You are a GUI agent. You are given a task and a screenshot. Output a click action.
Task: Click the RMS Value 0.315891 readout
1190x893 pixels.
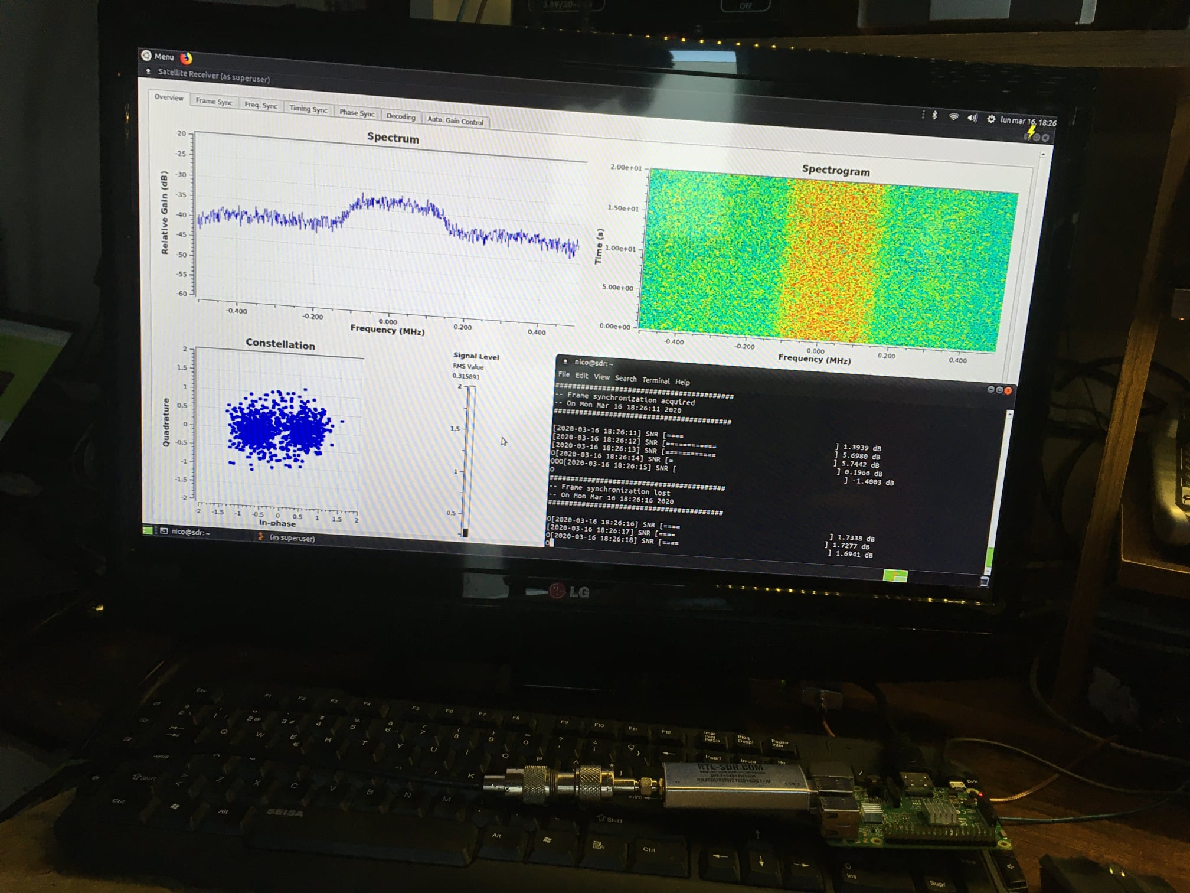[466, 376]
